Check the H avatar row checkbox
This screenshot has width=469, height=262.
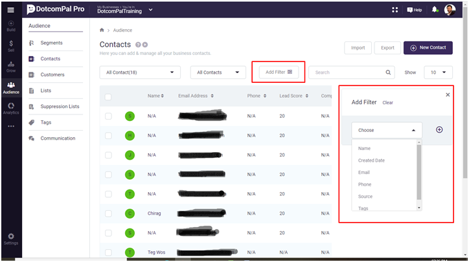point(108,136)
